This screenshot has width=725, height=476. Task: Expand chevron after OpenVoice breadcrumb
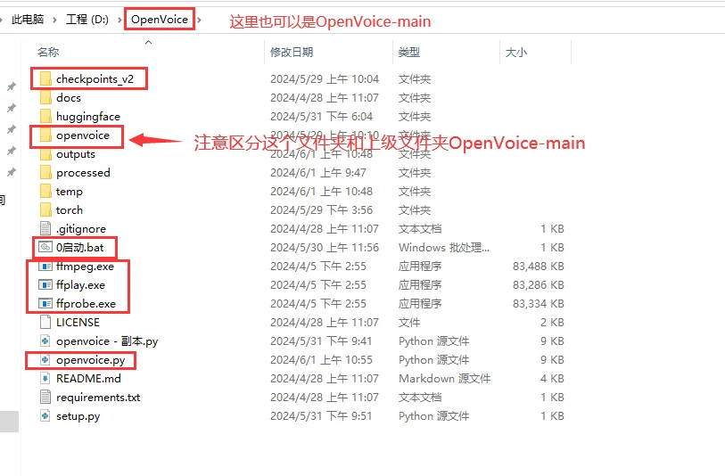(199, 20)
